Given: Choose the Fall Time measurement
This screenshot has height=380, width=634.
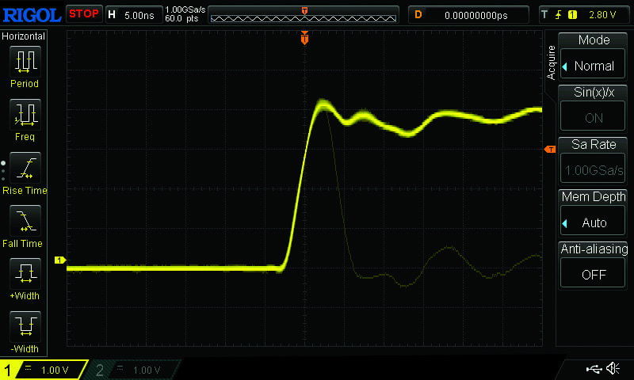Looking at the screenshot, I should tap(25, 221).
